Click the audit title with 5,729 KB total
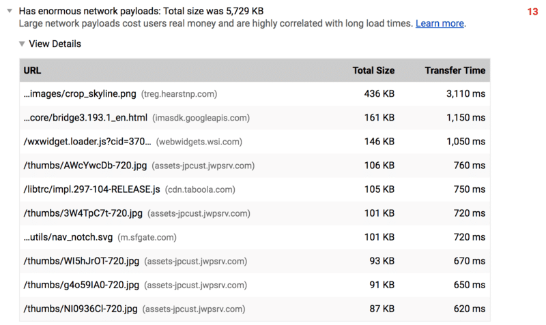This screenshot has height=325, width=546. 141,12
